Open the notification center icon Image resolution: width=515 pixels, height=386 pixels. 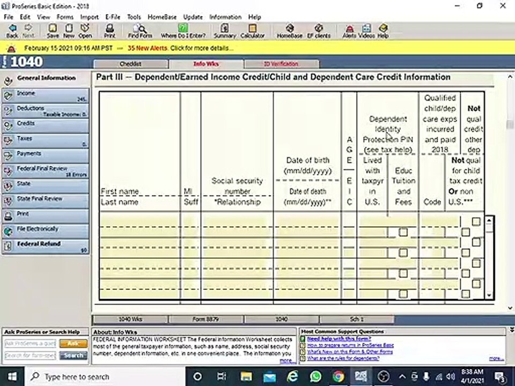(499, 376)
